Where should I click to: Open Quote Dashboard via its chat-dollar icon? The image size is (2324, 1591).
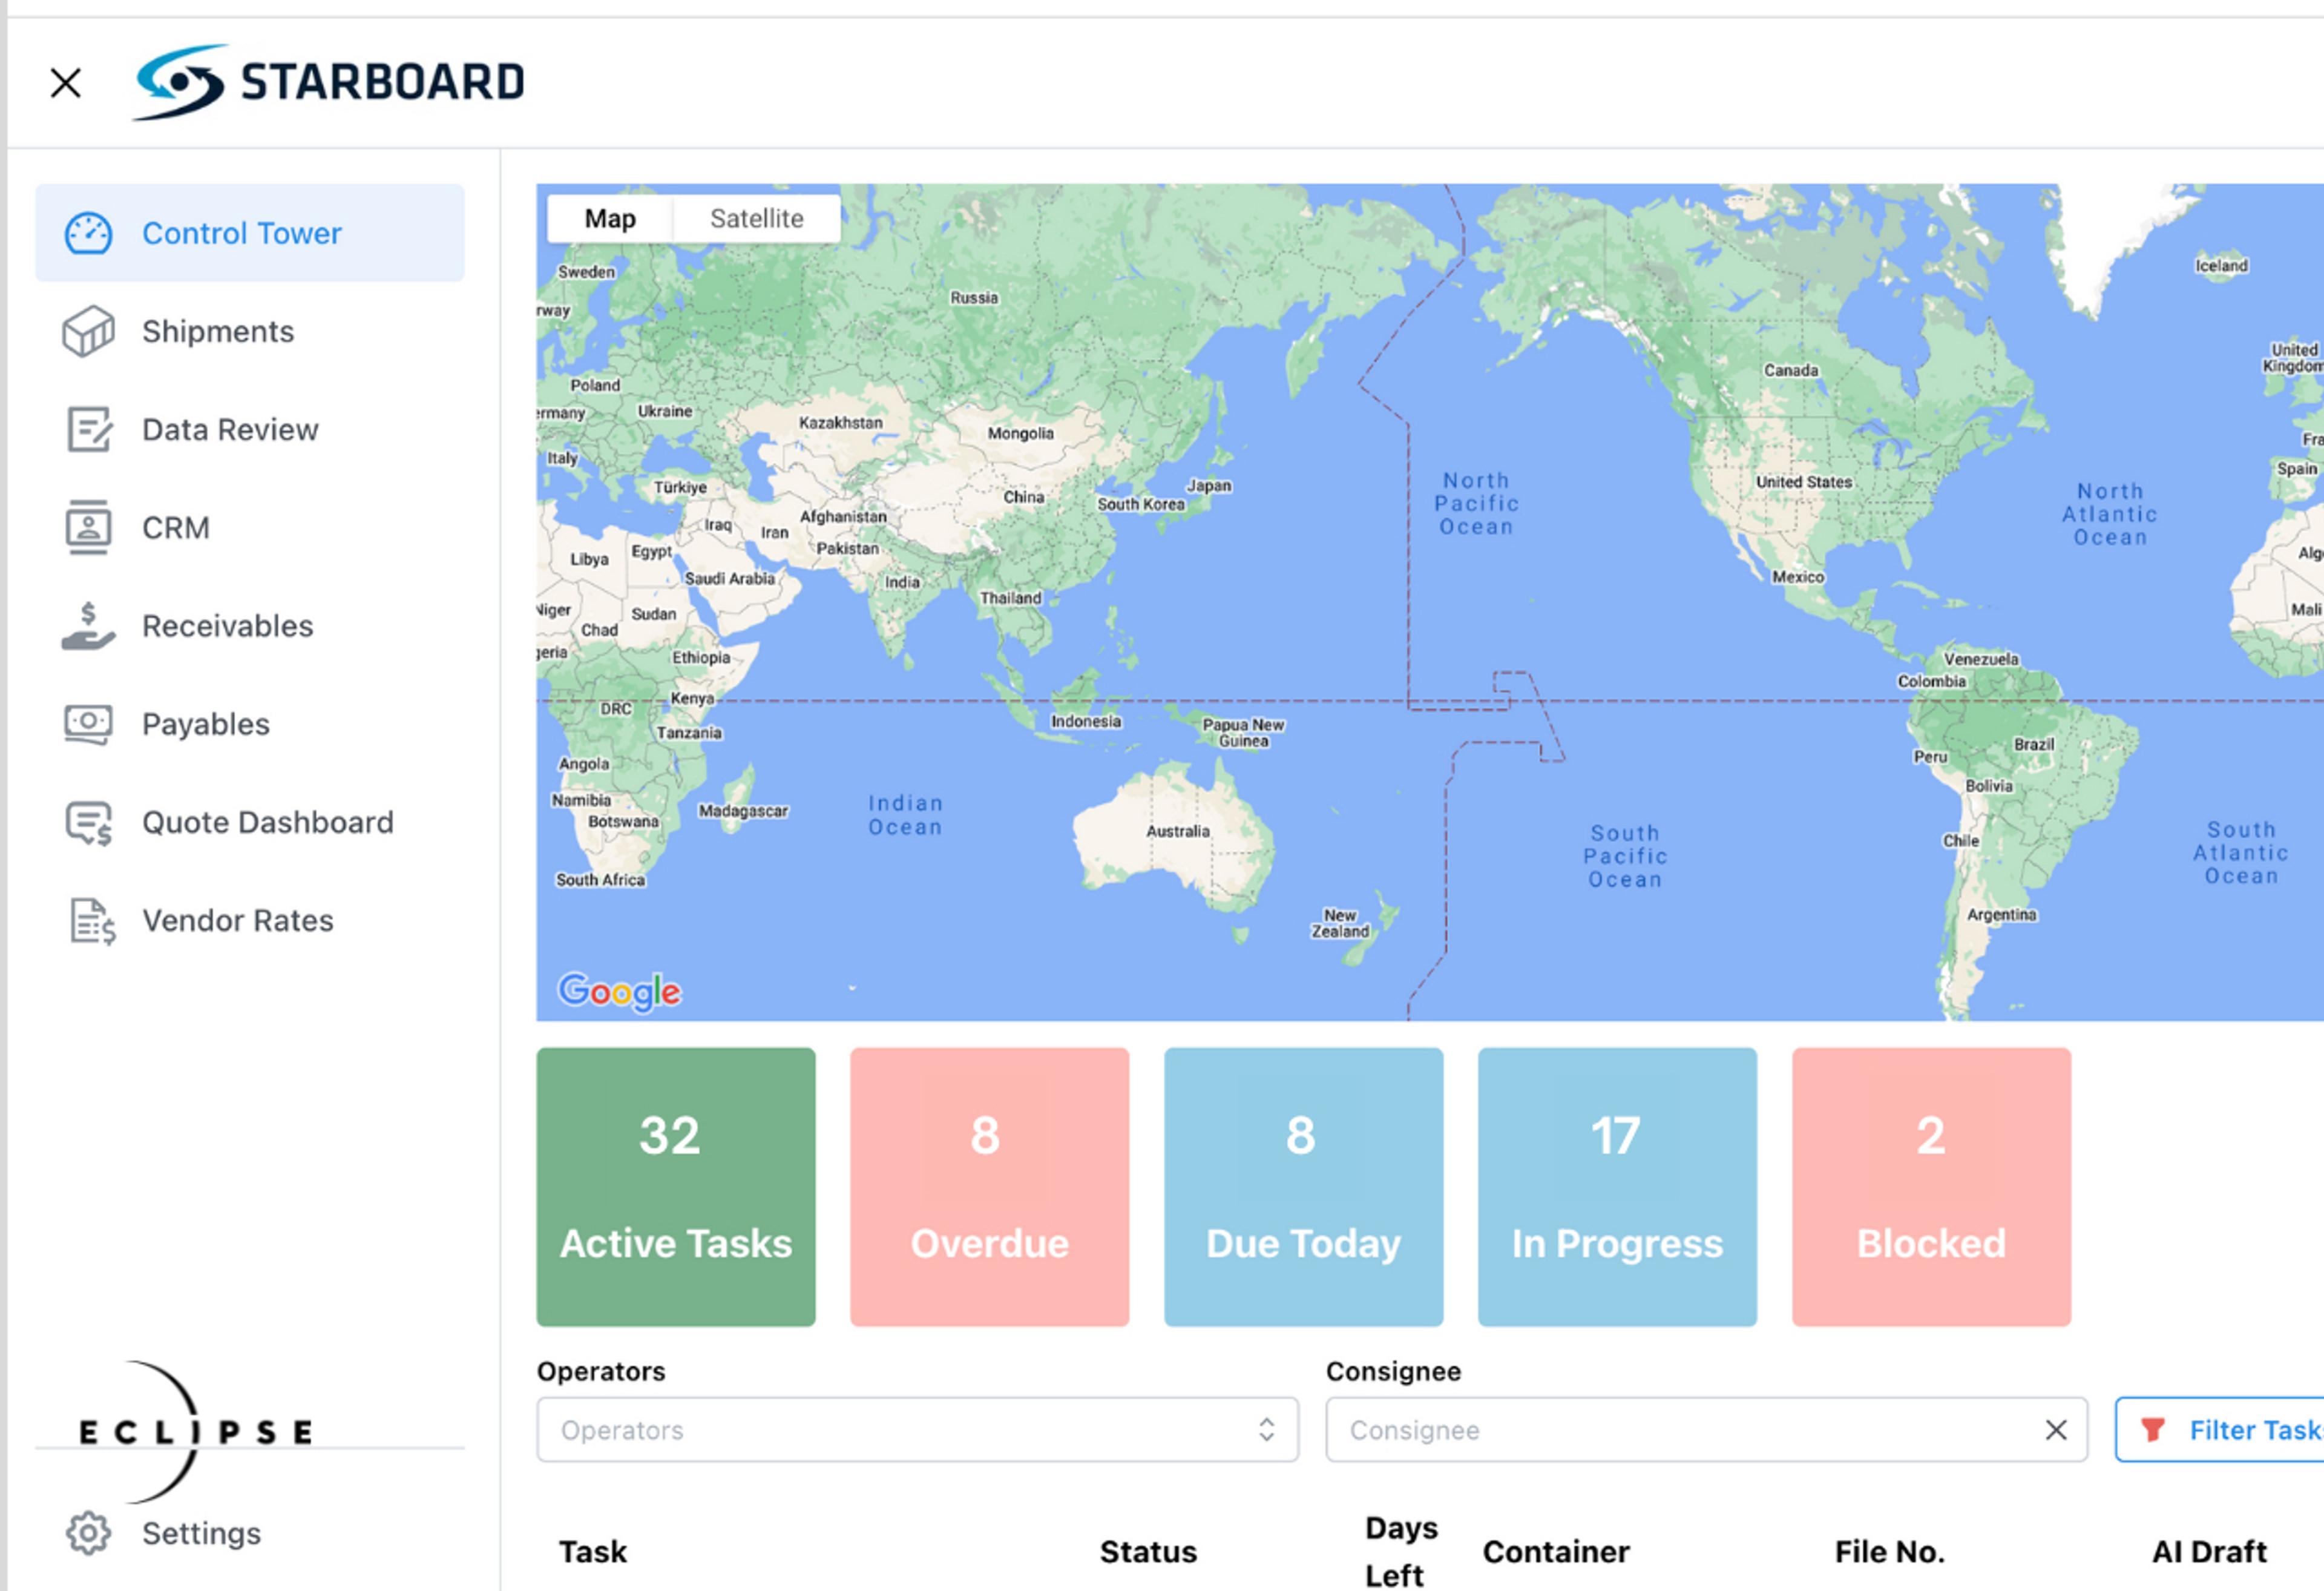(88, 823)
